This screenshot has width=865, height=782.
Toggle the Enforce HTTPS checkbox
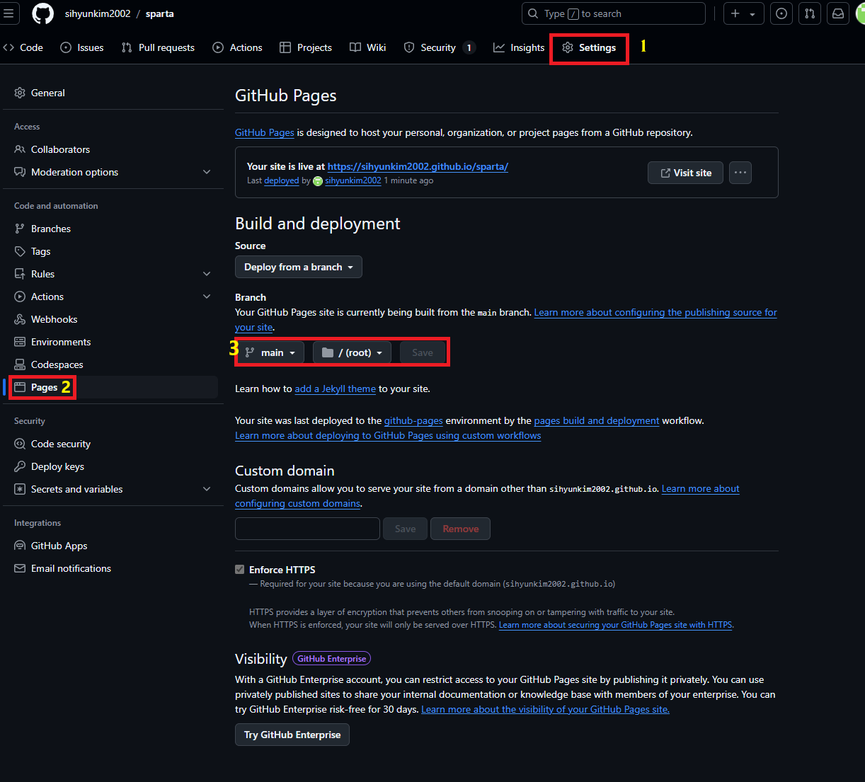240,569
